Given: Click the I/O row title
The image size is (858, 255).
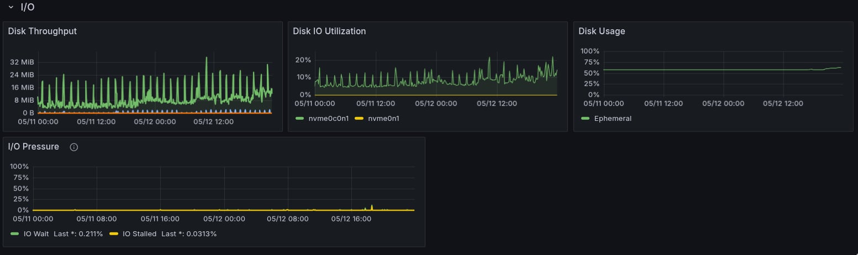Looking at the screenshot, I should pyautogui.click(x=28, y=7).
